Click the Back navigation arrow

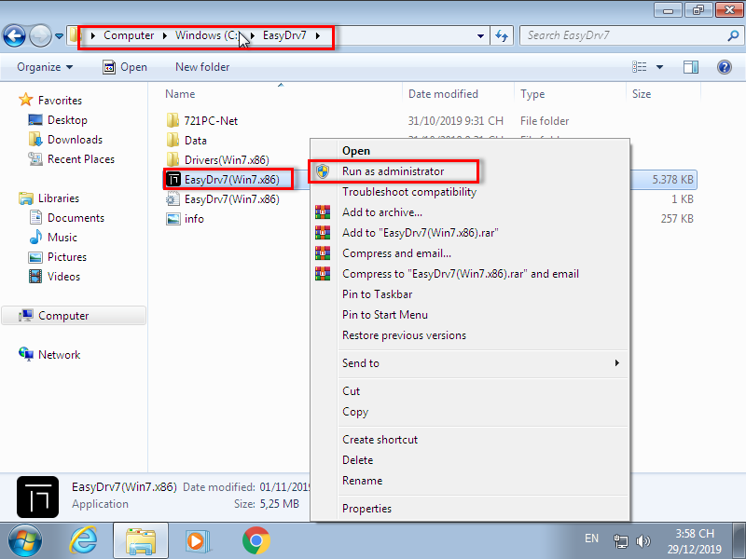pos(14,35)
